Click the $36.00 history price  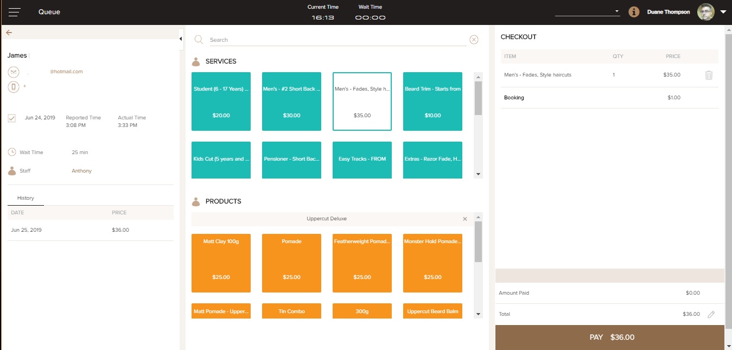pos(120,230)
